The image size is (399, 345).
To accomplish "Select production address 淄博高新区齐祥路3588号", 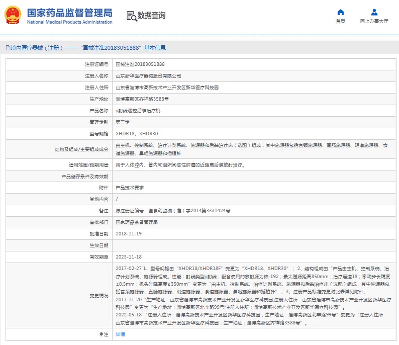I will [142, 99].
